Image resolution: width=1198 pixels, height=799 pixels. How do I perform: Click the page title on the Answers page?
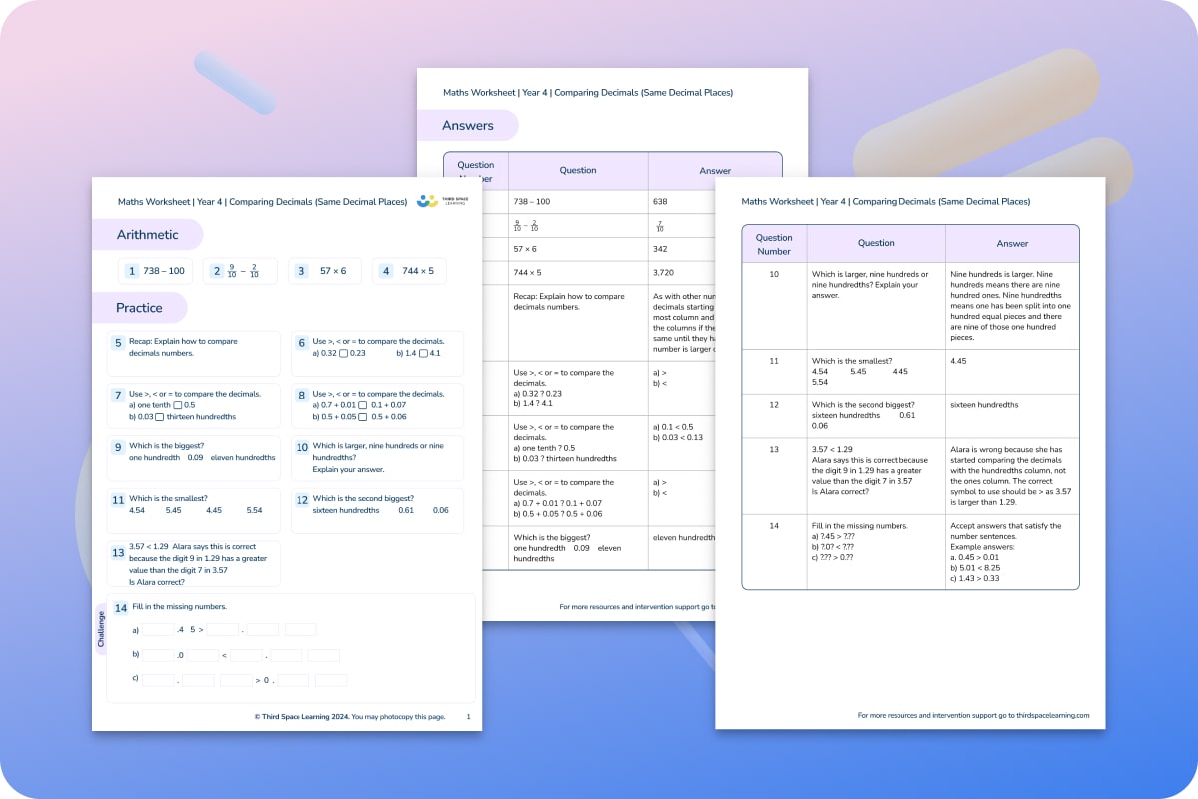coord(588,92)
